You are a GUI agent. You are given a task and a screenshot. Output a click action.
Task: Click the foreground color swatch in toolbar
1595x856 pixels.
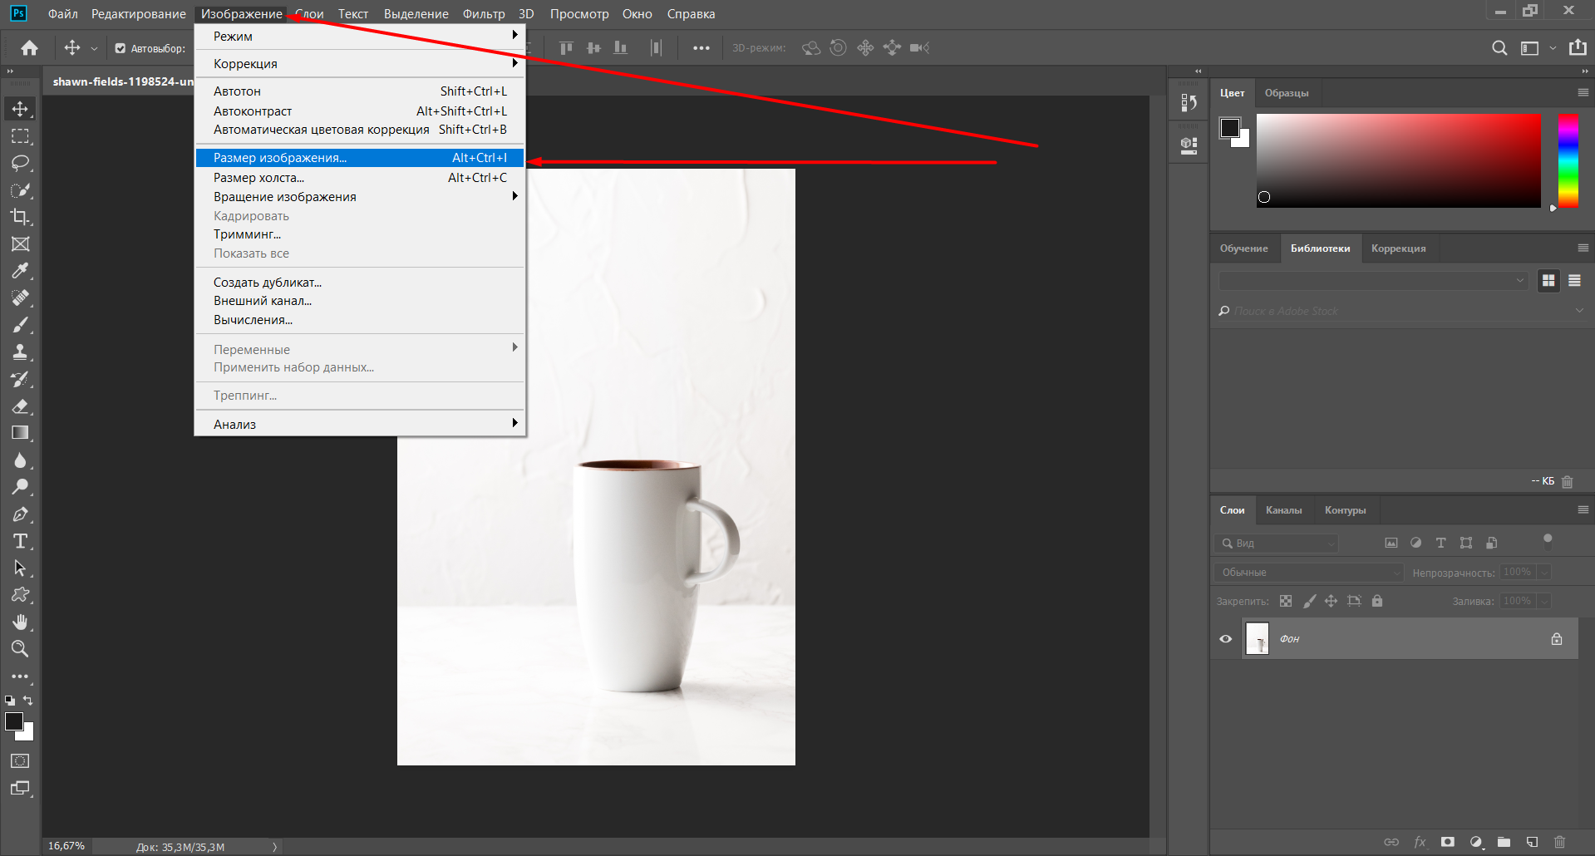coord(14,721)
